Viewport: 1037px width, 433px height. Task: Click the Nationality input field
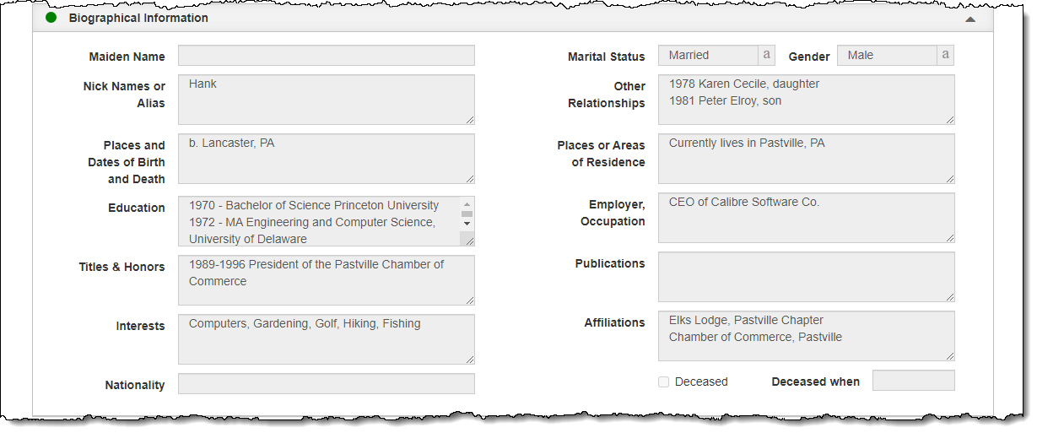pyautogui.click(x=326, y=384)
